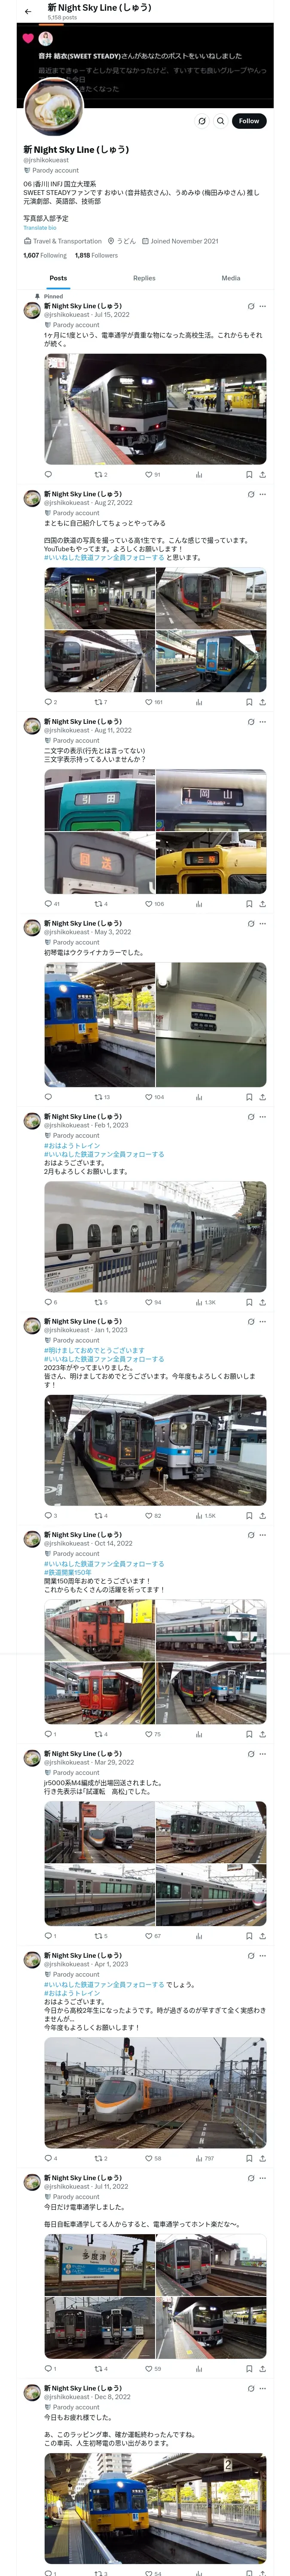Open more options on the pinned post
This screenshot has height=2576, width=290.
click(263, 306)
